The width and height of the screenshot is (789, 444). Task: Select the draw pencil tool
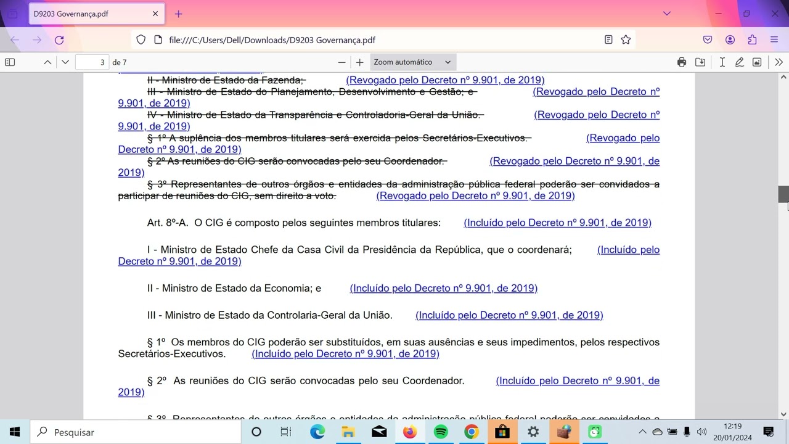point(739,62)
